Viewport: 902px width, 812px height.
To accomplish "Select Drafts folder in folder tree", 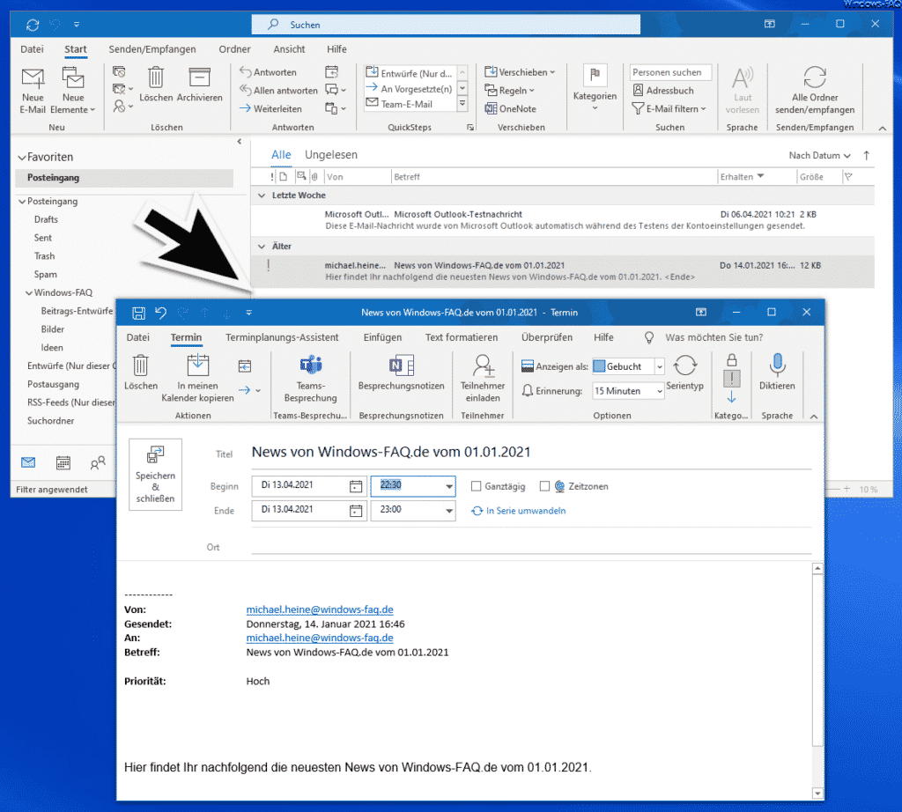I will point(46,219).
